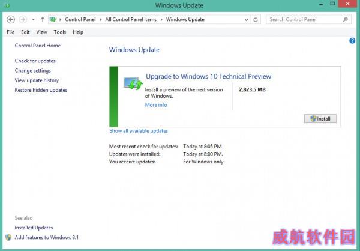Go to Control Panel Home
Screen dimensions: 360x251
[38, 46]
